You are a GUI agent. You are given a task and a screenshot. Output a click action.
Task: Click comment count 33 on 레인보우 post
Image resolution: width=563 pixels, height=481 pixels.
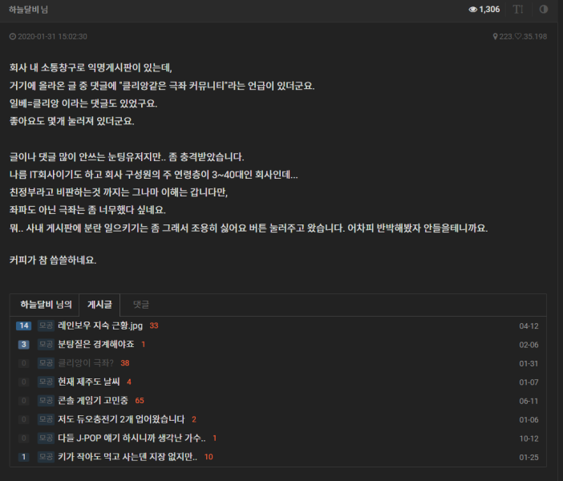click(x=154, y=325)
